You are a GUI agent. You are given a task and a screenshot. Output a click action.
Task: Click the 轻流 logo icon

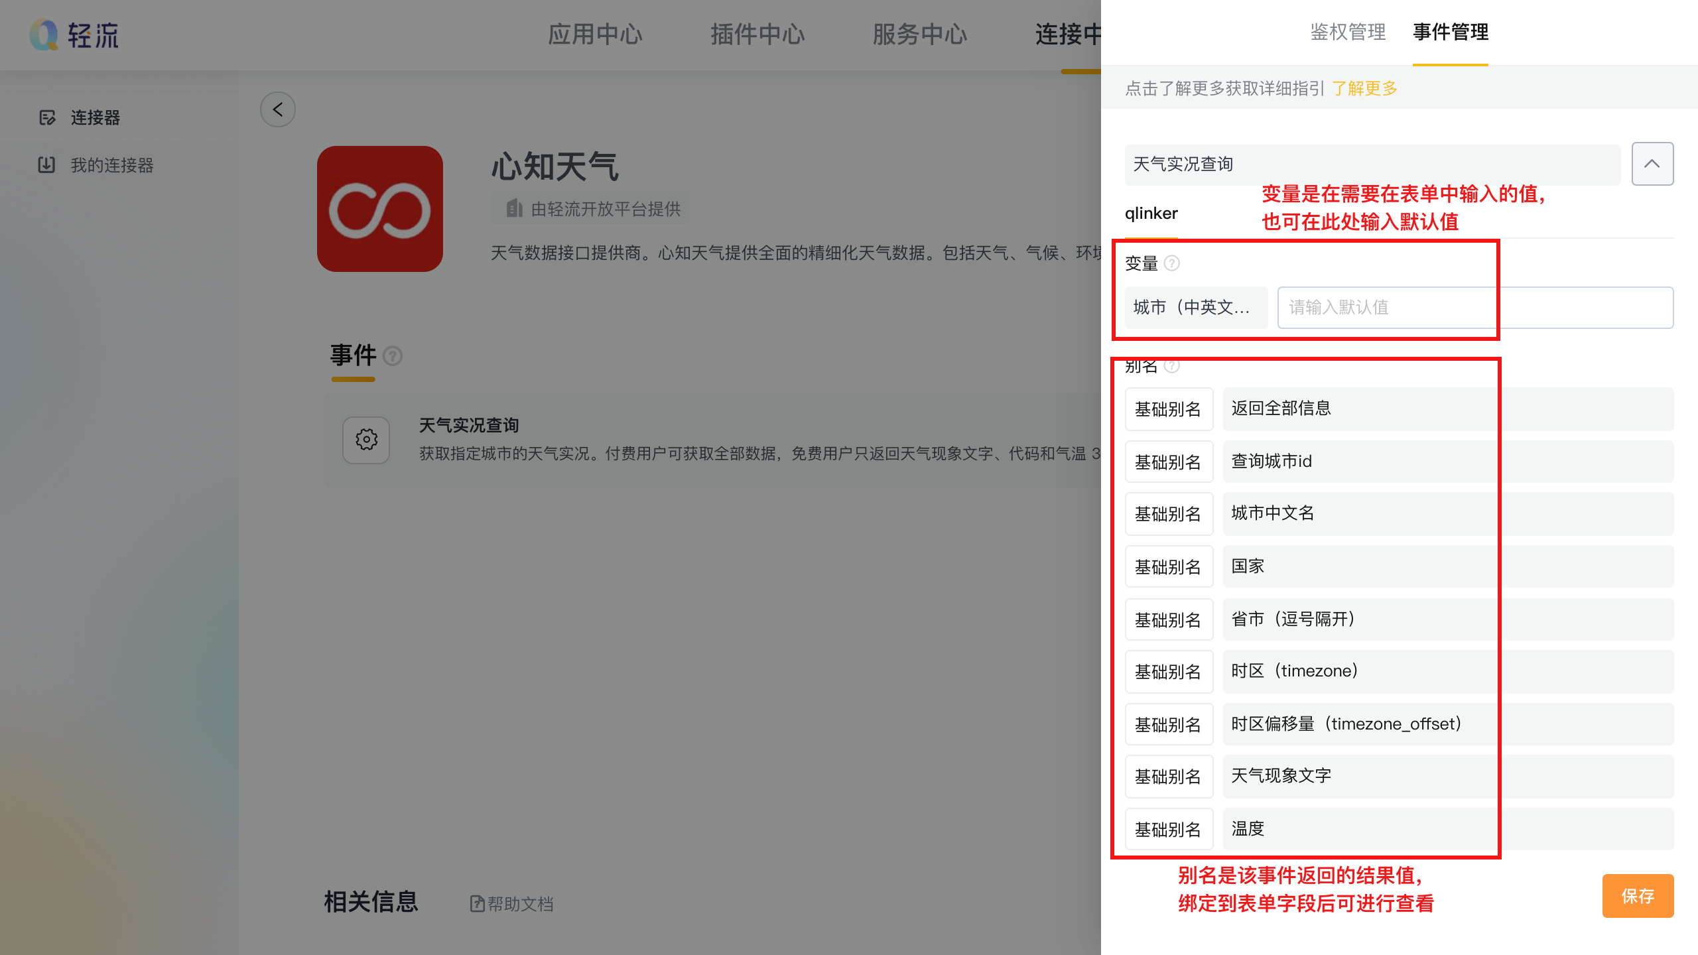(x=44, y=34)
